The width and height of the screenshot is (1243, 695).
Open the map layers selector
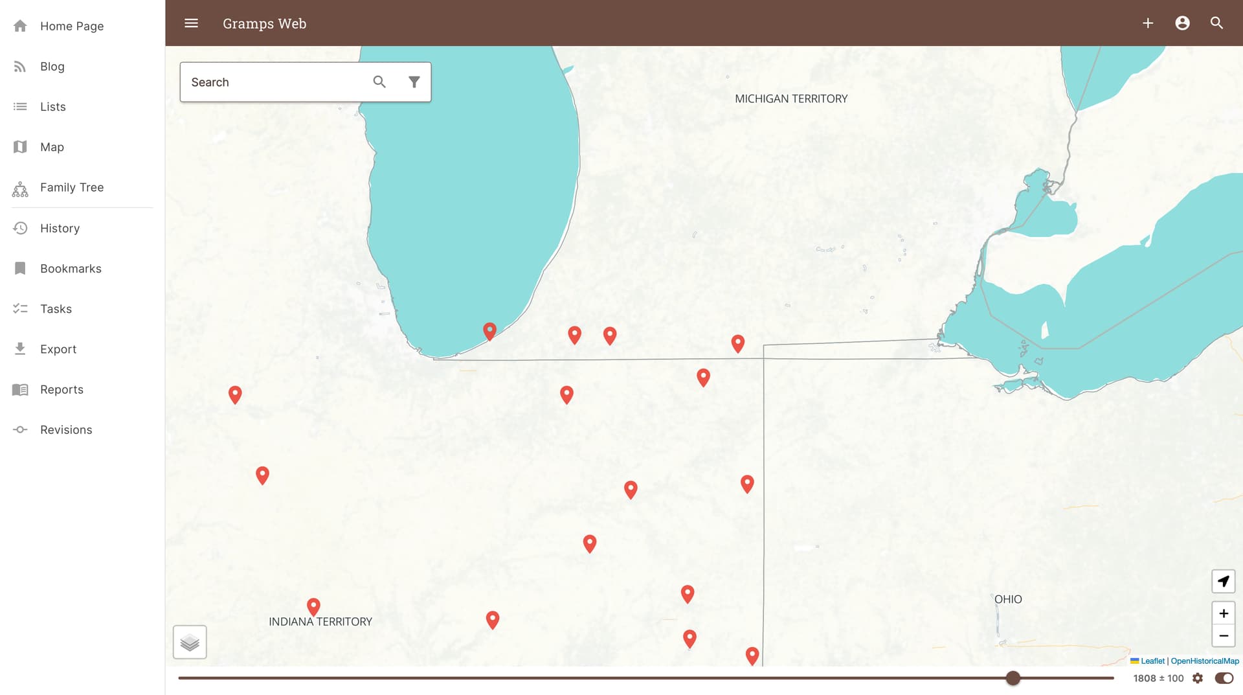point(190,642)
